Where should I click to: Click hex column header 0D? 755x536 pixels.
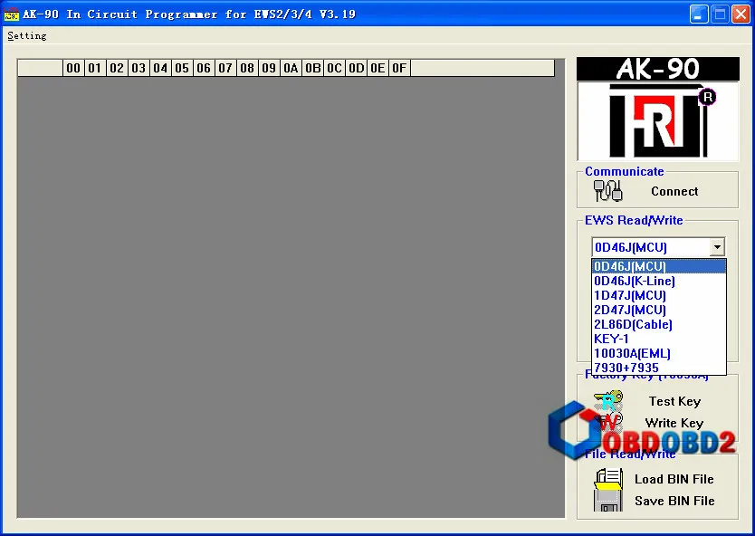(357, 68)
